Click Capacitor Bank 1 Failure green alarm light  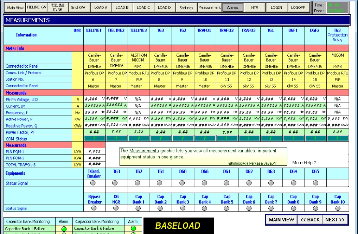click(64, 229)
